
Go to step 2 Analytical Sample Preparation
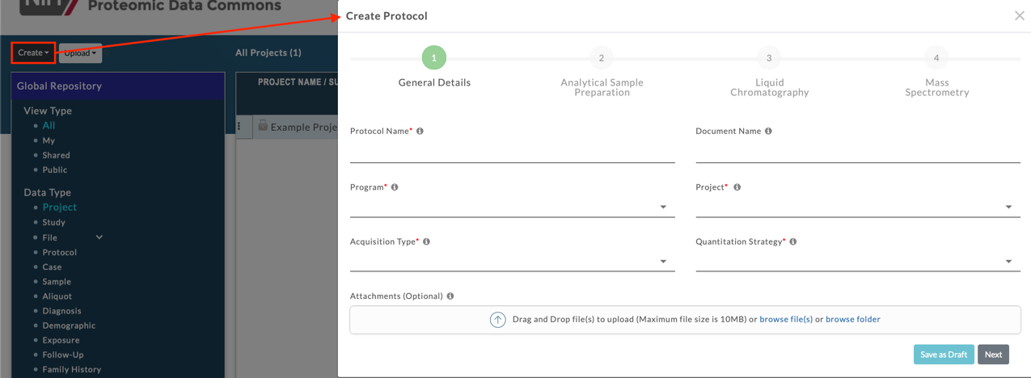click(x=601, y=58)
